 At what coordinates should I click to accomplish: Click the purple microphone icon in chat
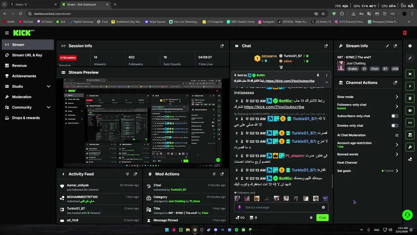tap(239, 208)
